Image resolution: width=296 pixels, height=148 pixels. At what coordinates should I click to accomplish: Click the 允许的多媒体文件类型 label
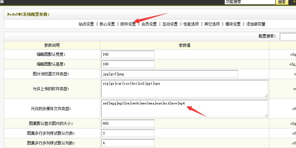(x=51, y=109)
